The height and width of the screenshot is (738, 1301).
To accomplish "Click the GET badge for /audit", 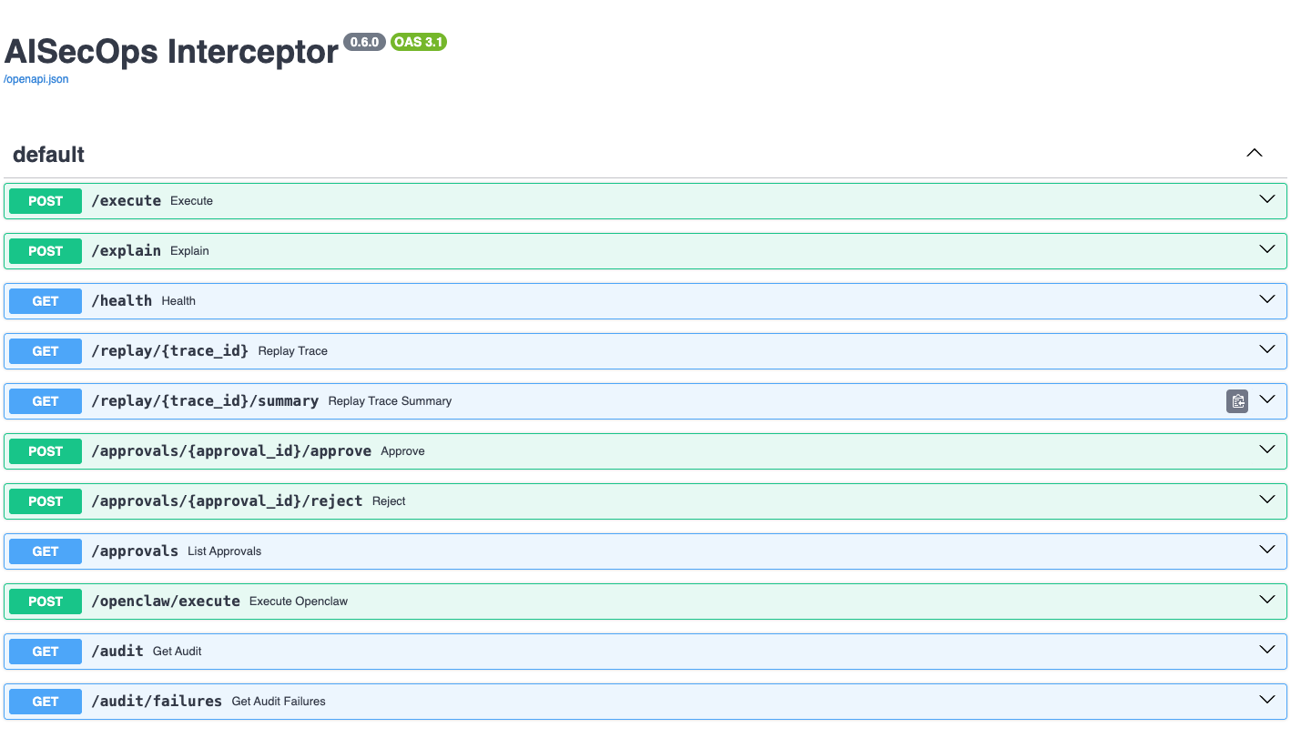I will 46,652.
